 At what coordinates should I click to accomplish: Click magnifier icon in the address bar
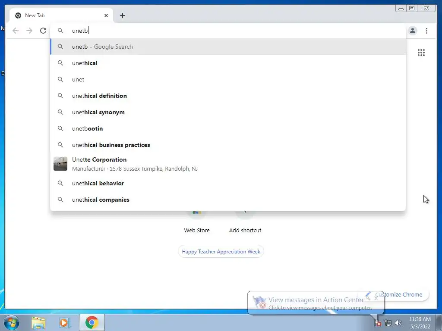point(60,31)
